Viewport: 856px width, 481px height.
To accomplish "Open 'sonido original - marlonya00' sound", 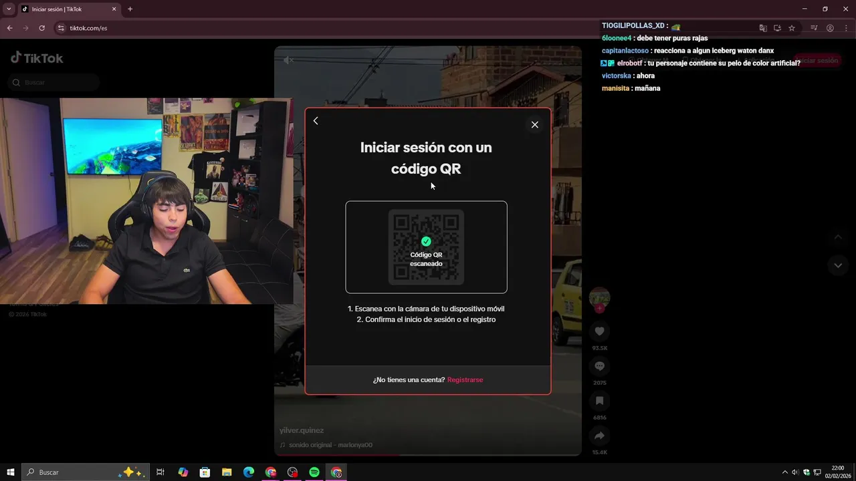I will pyautogui.click(x=330, y=445).
